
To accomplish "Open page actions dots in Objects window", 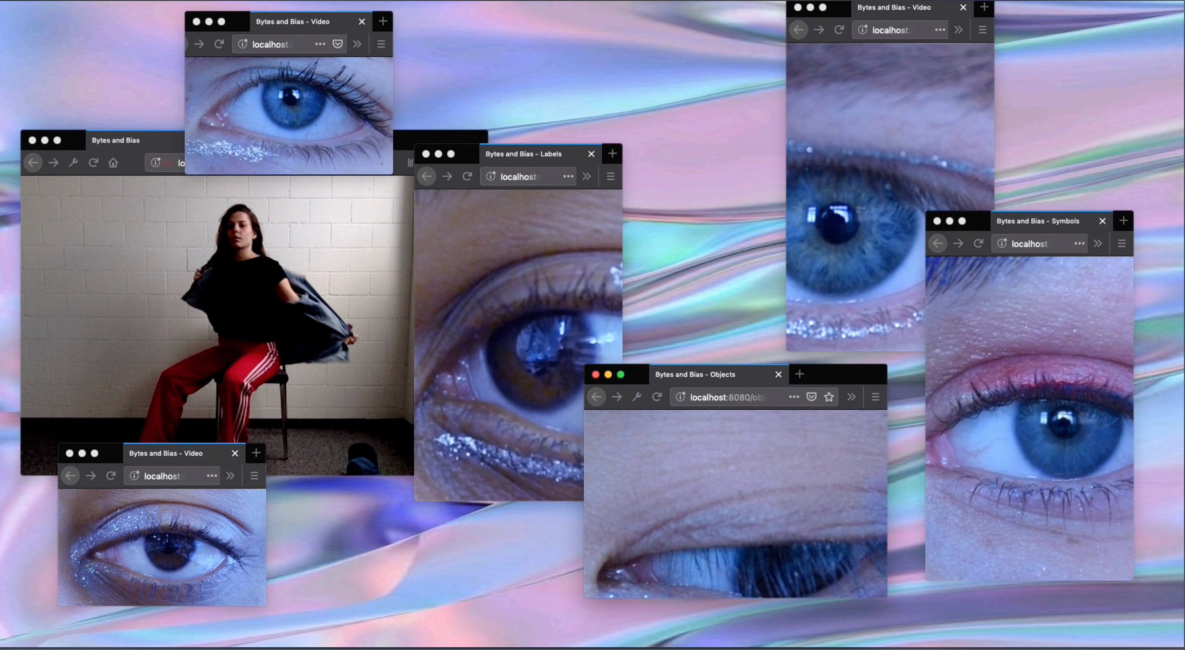I will [794, 397].
